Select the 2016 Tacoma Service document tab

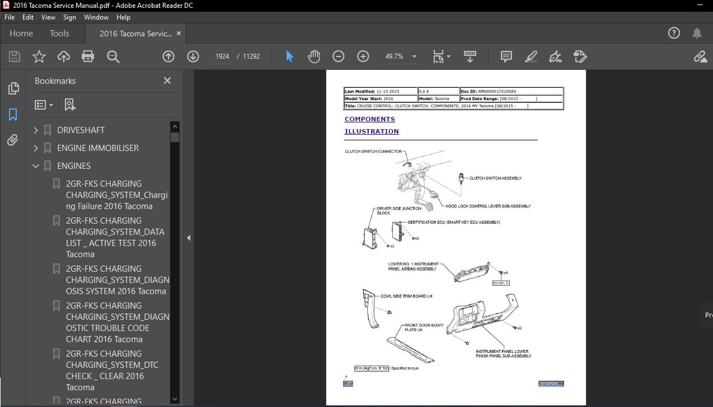tap(135, 34)
